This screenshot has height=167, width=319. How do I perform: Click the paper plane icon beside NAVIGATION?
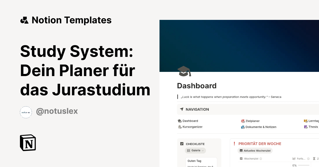[182, 109]
